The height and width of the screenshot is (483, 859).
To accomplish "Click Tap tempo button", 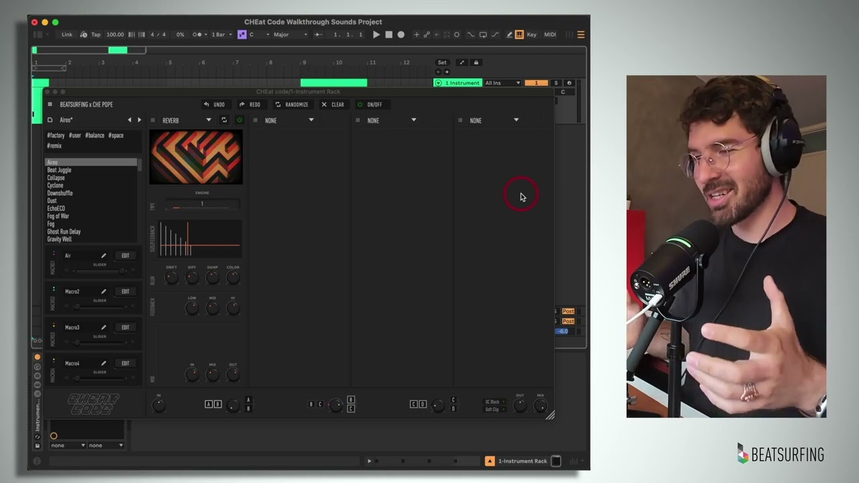I will [95, 35].
